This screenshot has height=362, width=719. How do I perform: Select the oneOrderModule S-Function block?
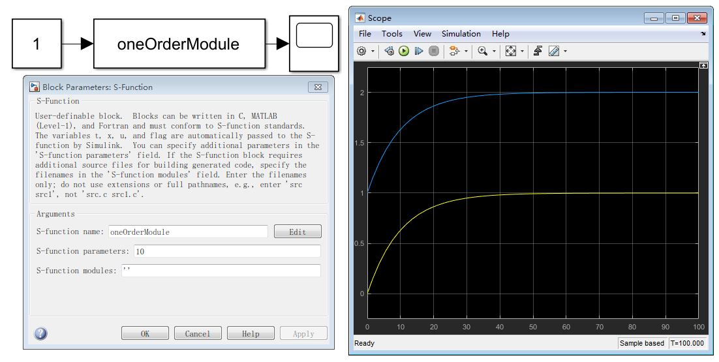pos(179,44)
